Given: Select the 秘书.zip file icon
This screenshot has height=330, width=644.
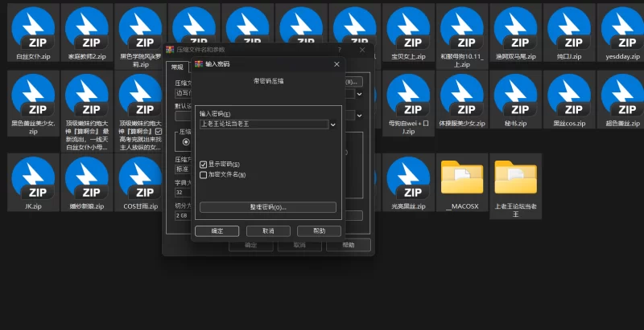Looking at the screenshot, I should pos(515,96).
